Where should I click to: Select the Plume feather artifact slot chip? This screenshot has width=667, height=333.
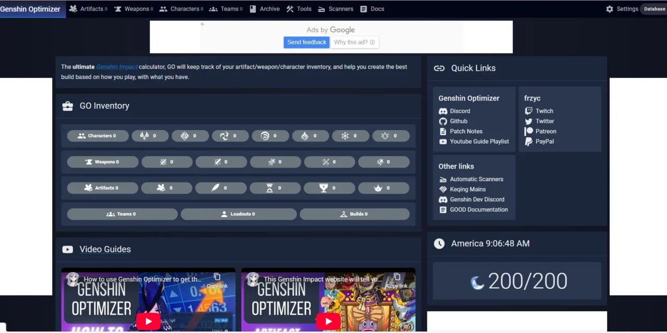pyautogui.click(x=221, y=188)
